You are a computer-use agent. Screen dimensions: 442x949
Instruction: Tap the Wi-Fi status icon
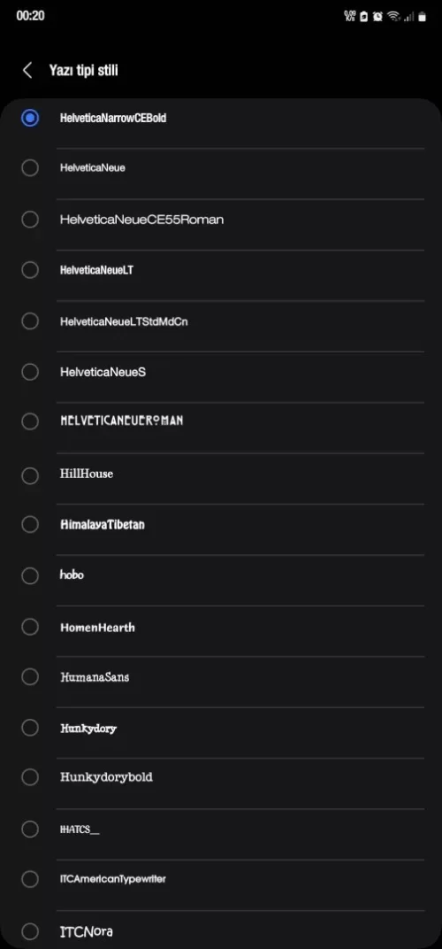(394, 16)
